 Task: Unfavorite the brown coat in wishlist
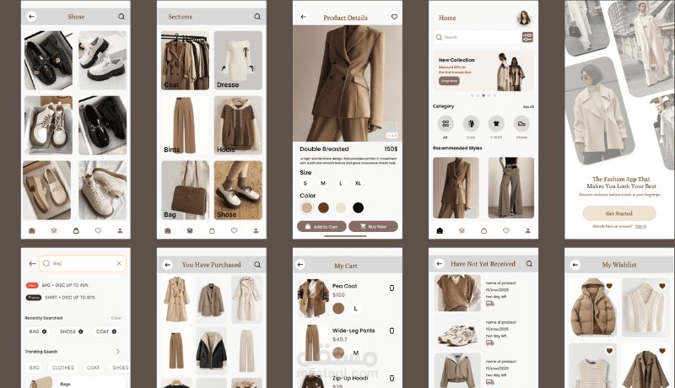[662, 351]
